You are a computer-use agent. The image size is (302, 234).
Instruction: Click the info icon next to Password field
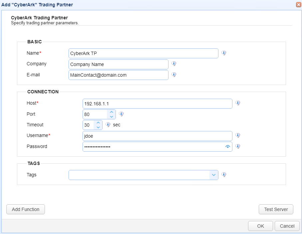tap(238, 146)
